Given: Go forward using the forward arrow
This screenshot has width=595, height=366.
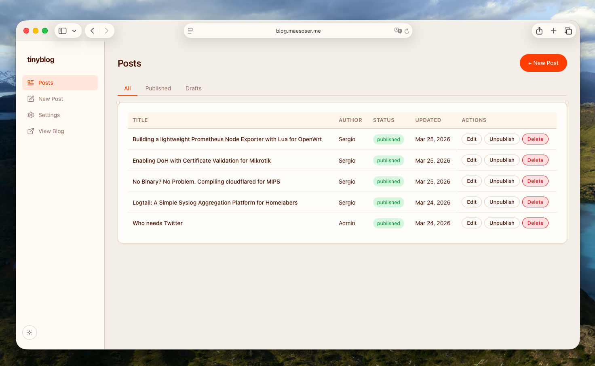Looking at the screenshot, I should click(x=107, y=31).
